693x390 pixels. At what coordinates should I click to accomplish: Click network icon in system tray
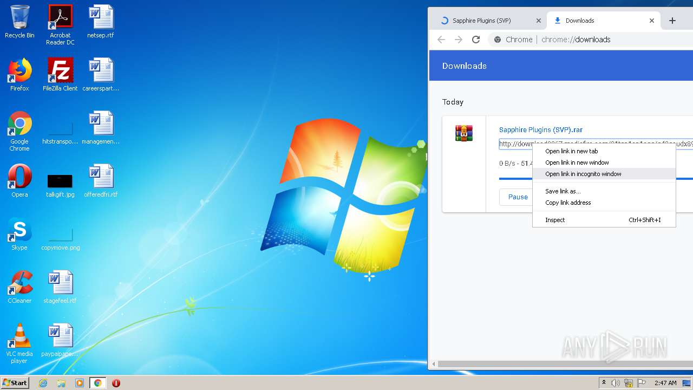tap(629, 383)
